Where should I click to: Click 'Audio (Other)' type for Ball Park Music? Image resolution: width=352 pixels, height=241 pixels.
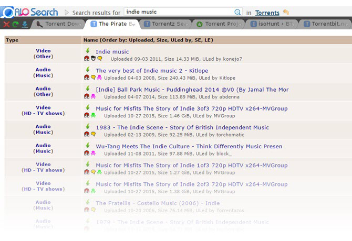(x=43, y=92)
